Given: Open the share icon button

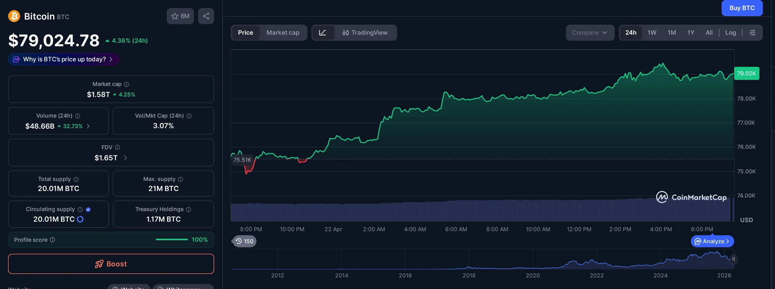Looking at the screenshot, I should pos(206,16).
